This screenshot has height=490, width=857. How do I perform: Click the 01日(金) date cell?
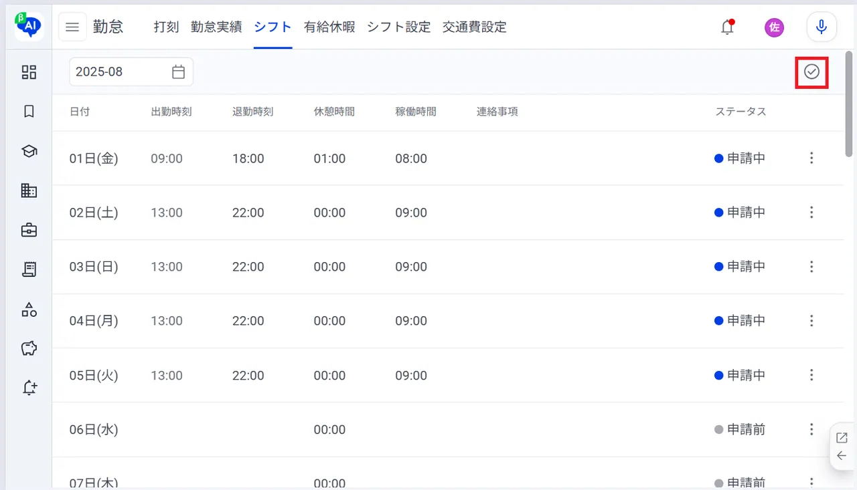point(94,158)
